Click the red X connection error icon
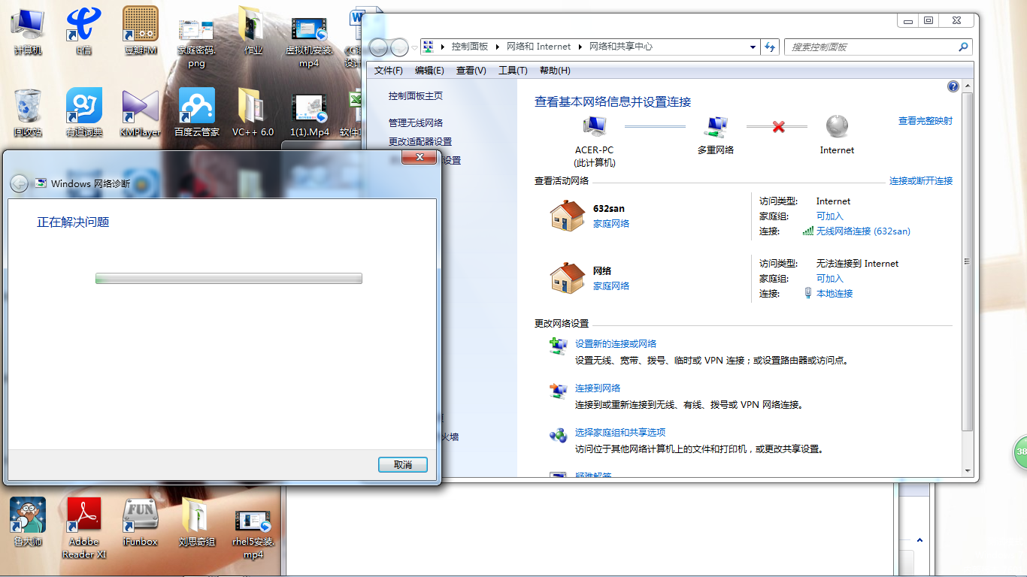 778,127
